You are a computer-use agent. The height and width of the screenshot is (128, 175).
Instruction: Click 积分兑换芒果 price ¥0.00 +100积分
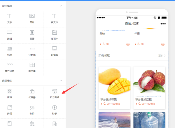point(110,104)
